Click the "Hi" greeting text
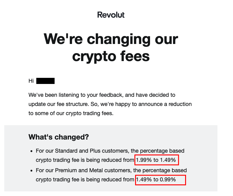The height and width of the screenshot is (196, 233). click(31, 81)
